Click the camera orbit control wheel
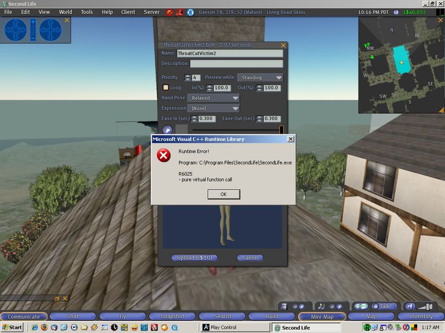This screenshot has width=445, height=333. point(16,30)
